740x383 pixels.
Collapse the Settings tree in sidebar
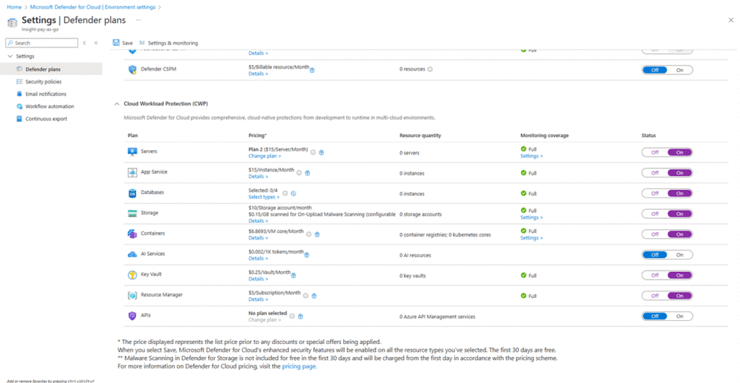[9, 56]
